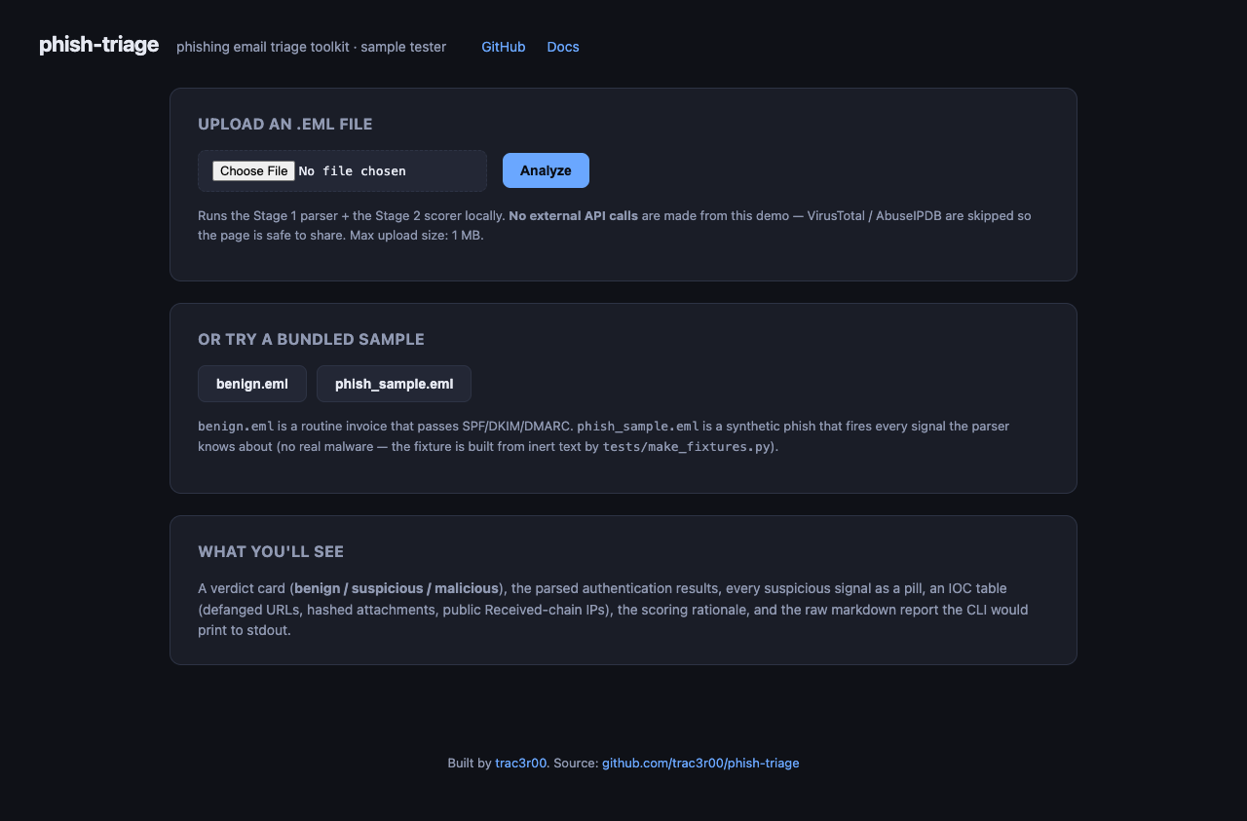Click inline code 'phish_sample.eml' in sample description
Image resolution: width=1247 pixels, height=821 pixels.
[638, 426]
